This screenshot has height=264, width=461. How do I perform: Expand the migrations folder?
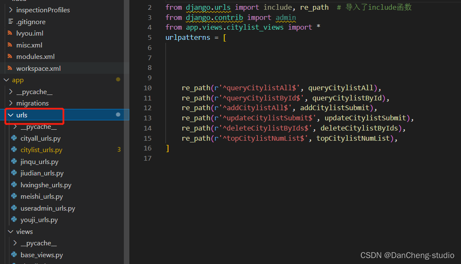click(x=11, y=103)
